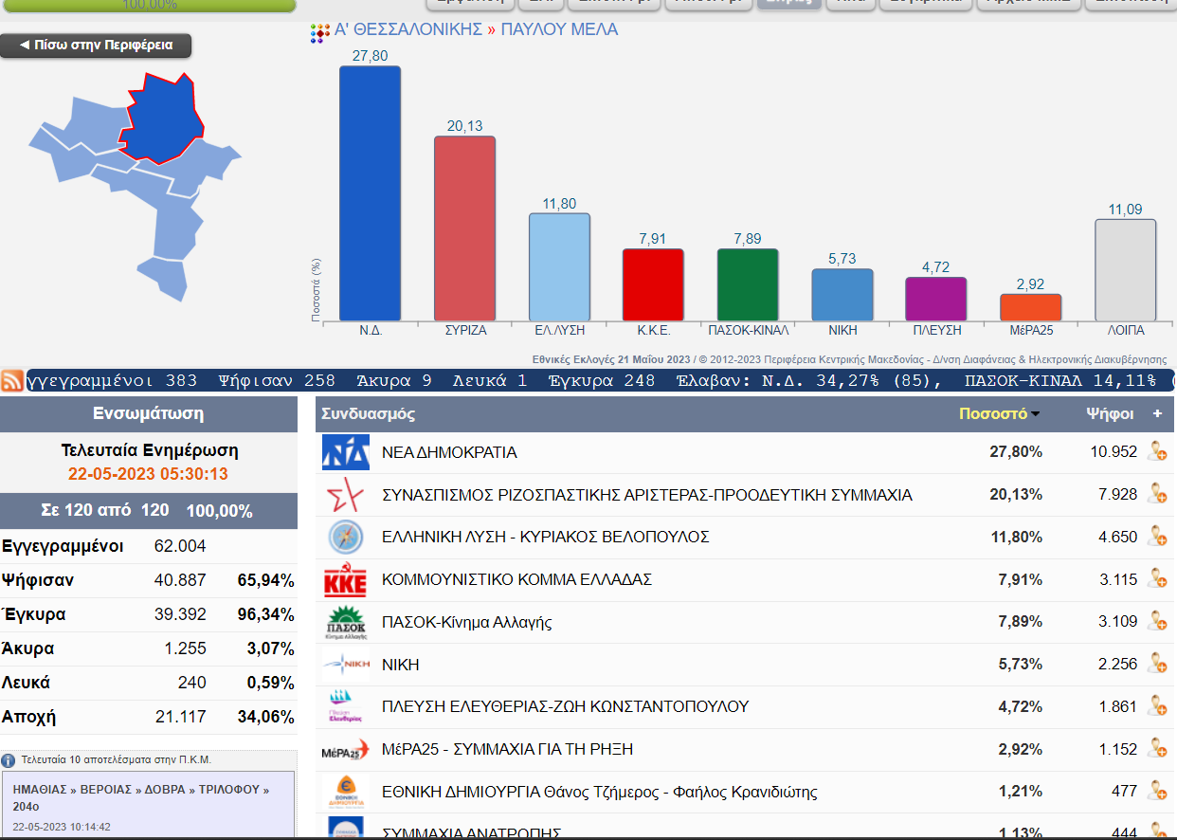Click the blue Ν.Δ. bar in chart
Viewport: 1177px width, 840px height.
(370, 193)
